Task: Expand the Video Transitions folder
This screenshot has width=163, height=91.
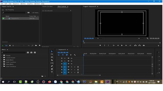Action: pos(2,66)
